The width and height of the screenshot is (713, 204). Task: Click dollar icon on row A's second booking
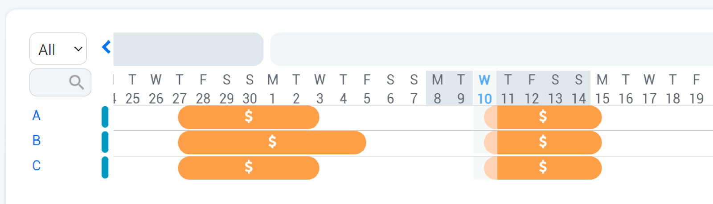543,116
